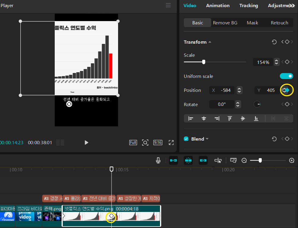Select the text clip starting 전년 대비
The height and width of the screenshot is (228, 298).
tap(99, 199)
